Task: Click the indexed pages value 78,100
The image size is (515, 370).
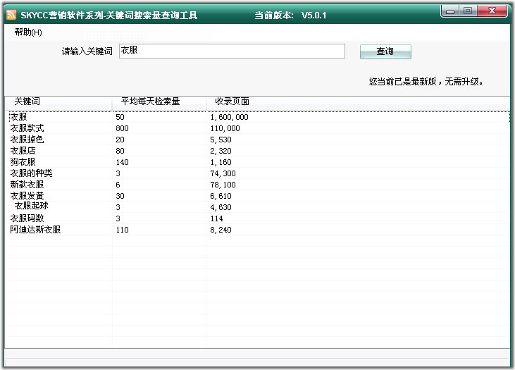Action: pos(223,185)
